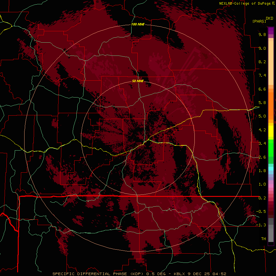
Task: Pick the dark orange color bar segment
Action: [x=271, y=106]
